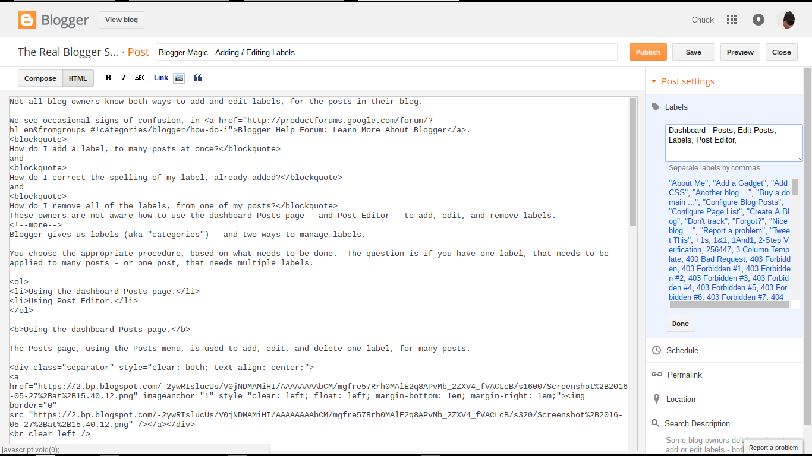Click the Chuck account name
Screen dimensions: 812x456
(x=703, y=20)
